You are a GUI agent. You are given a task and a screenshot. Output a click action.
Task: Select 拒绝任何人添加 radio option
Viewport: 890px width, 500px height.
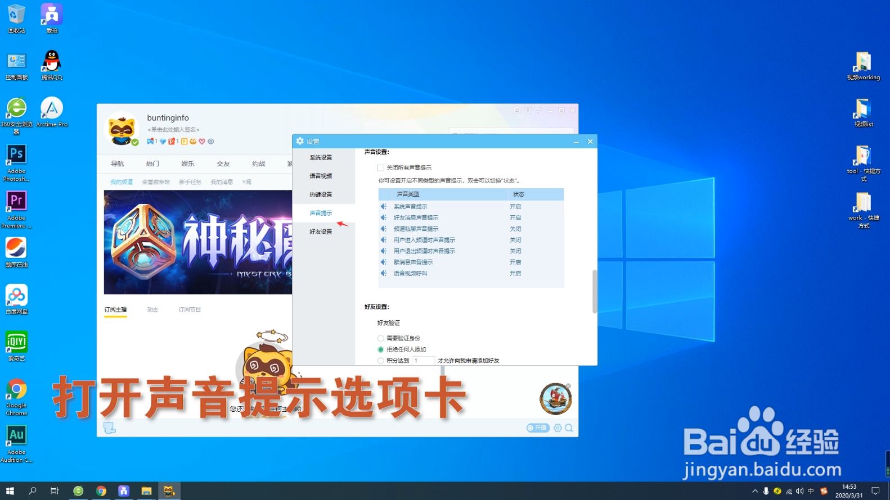click(x=381, y=349)
